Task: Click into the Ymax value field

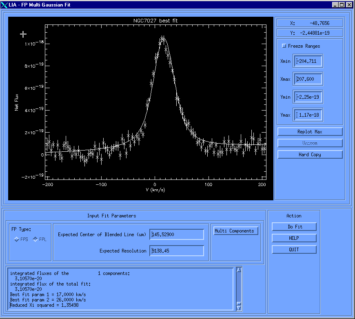Action: (308, 115)
